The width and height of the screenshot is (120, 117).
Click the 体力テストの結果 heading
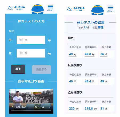(91, 22)
